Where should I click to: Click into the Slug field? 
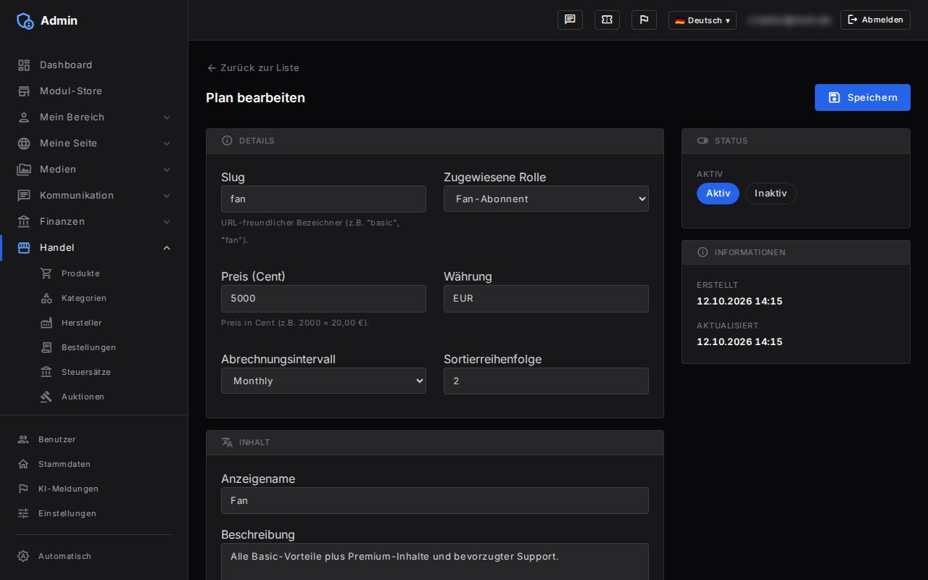click(323, 199)
